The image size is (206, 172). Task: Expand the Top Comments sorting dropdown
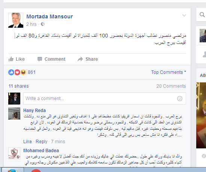pos(168,72)
